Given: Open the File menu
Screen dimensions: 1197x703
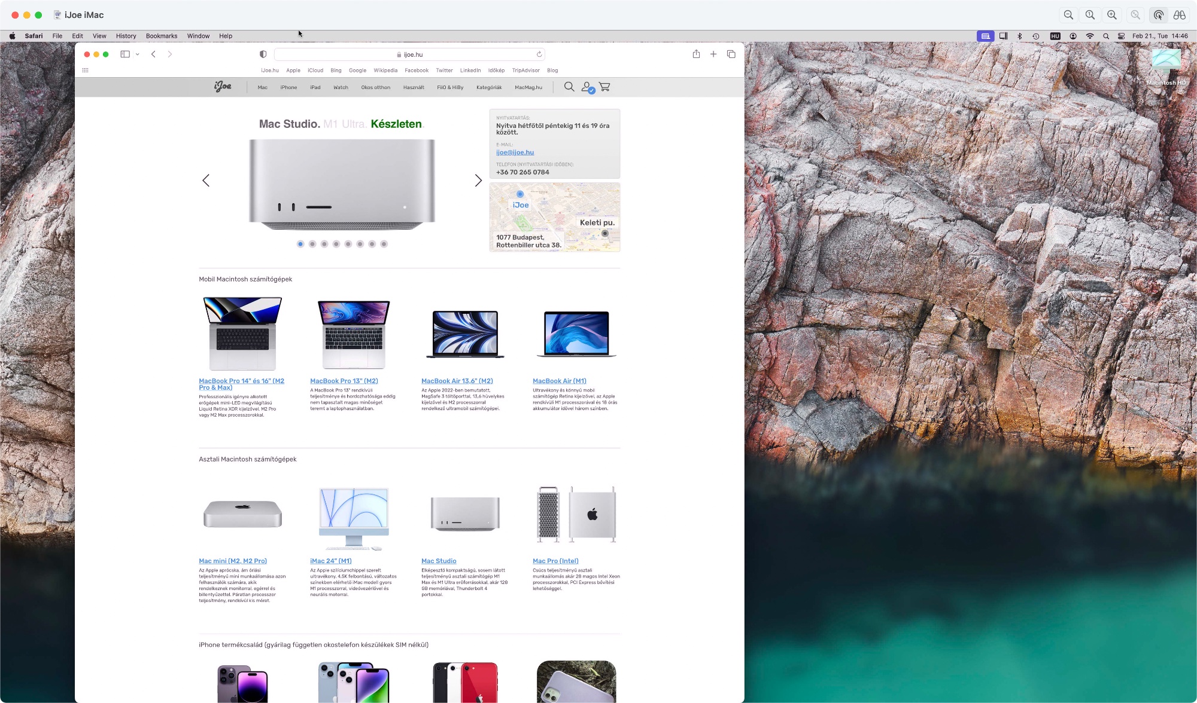Looking at the screenshot, I should pos(57,36).
